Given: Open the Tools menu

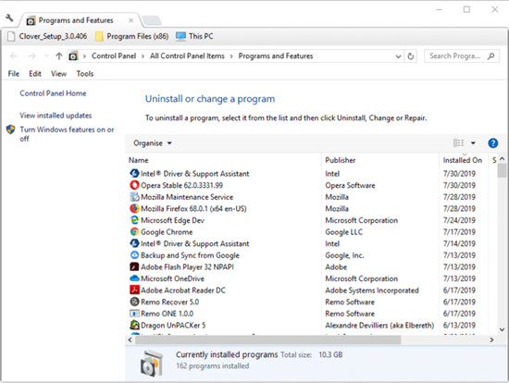Looking at the screenshot, I should 85,74.
